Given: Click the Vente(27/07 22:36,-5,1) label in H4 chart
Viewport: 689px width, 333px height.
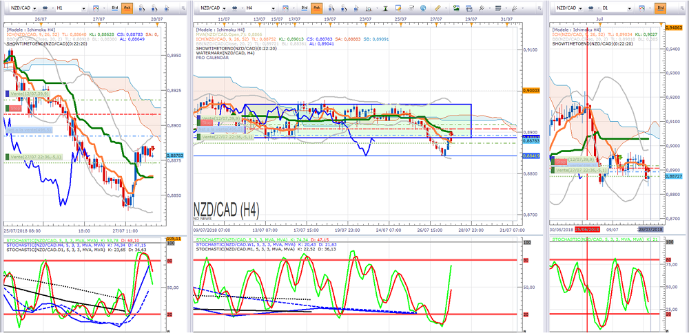Looking at the screenshot, I should (x=225, y=138).
